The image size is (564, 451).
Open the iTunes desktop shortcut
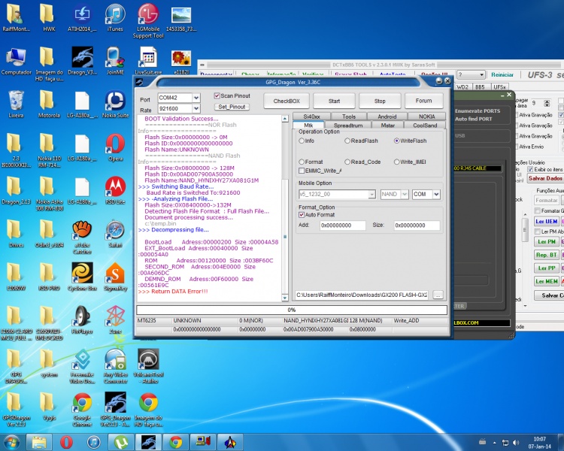click(x=115, y=18)
